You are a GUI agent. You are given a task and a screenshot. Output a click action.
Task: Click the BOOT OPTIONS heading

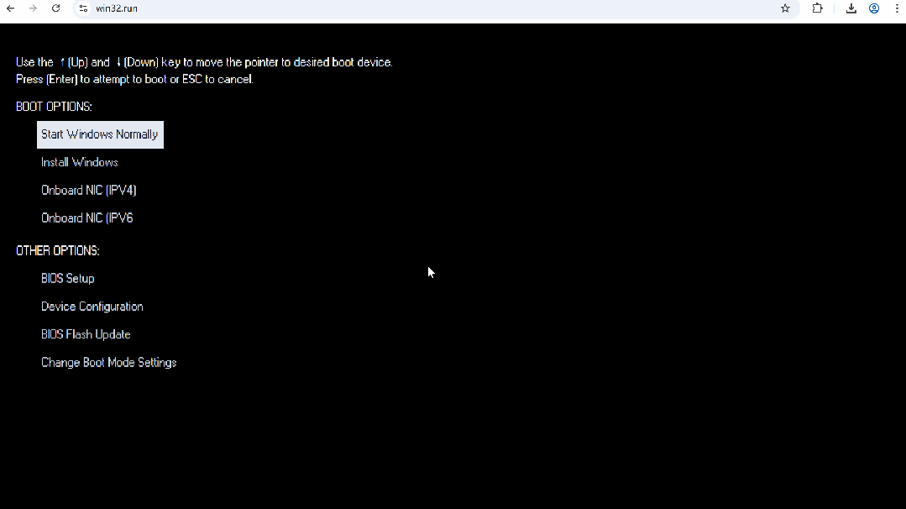[x=54, y=106]
